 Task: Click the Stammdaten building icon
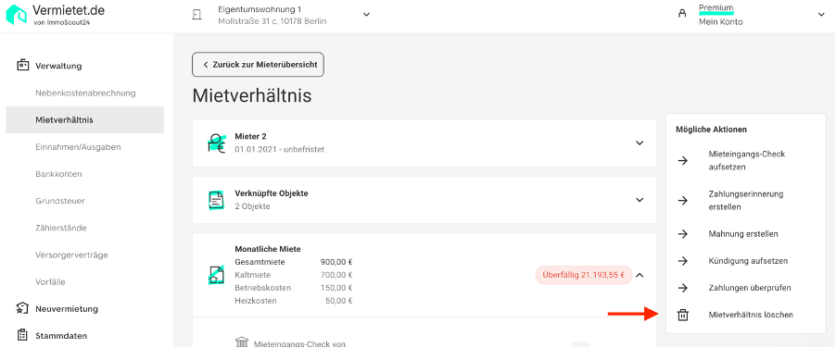[x=22, y=335]
